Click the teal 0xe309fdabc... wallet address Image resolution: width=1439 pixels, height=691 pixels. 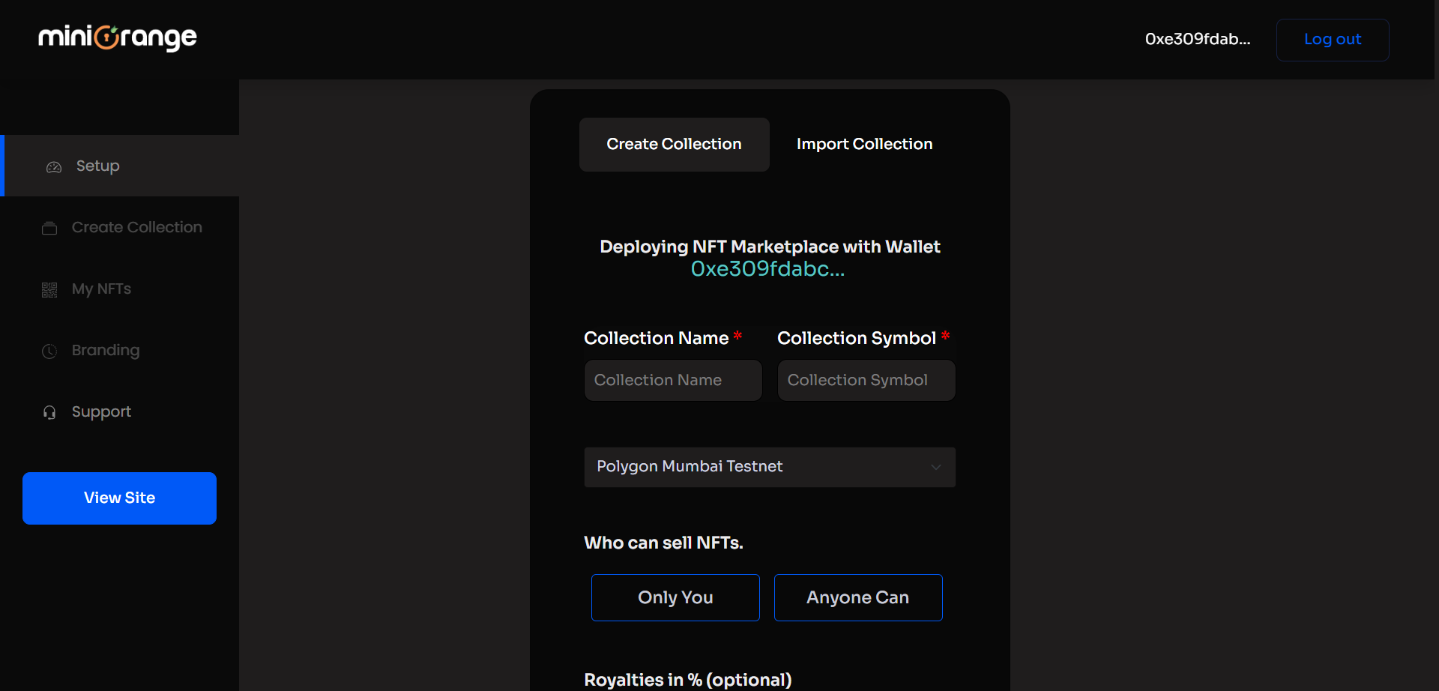tap(767, 268)
